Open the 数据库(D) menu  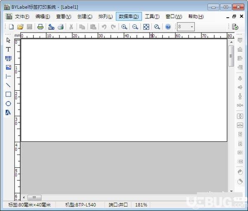point(129,16)
